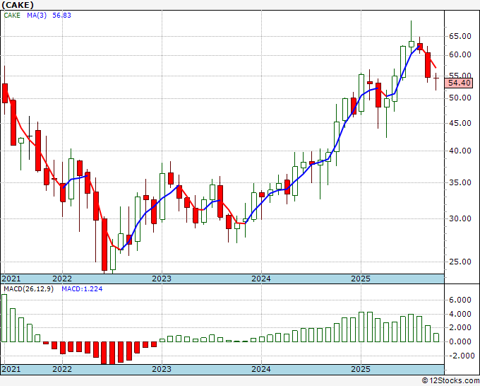Click 2025 on the MACD timeline
This screenshot has height=386, width=480.
(361, 369)
